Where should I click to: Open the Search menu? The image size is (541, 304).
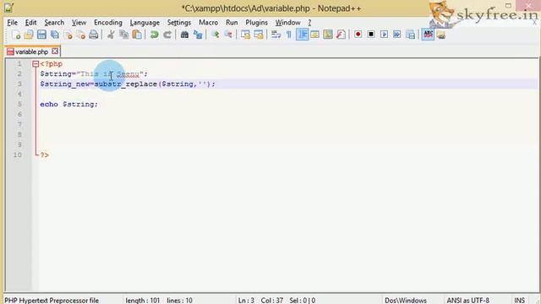(x=54, y=23)
